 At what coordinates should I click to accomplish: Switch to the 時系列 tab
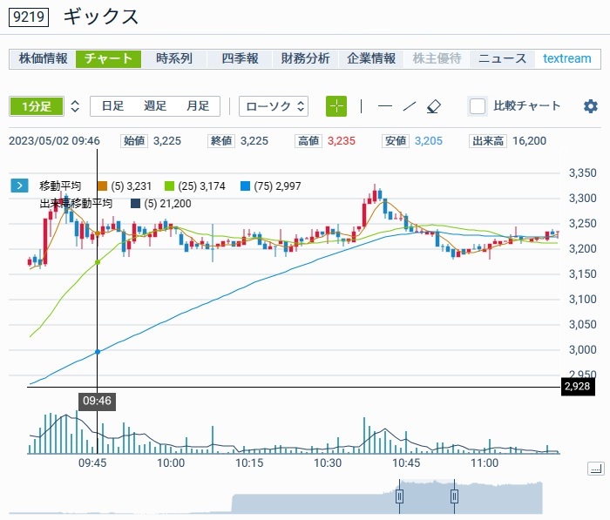[x=174, y=58]
